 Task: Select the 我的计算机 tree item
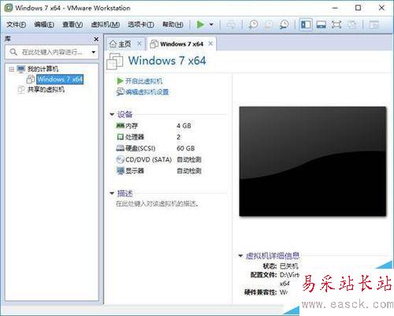click(43, 69)
